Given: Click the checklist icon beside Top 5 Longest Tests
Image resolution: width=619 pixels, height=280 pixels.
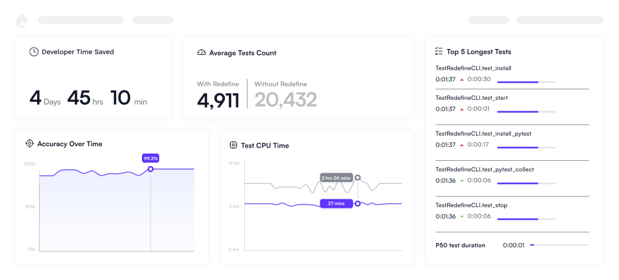Looking at the screenshot, I should 439,52.
